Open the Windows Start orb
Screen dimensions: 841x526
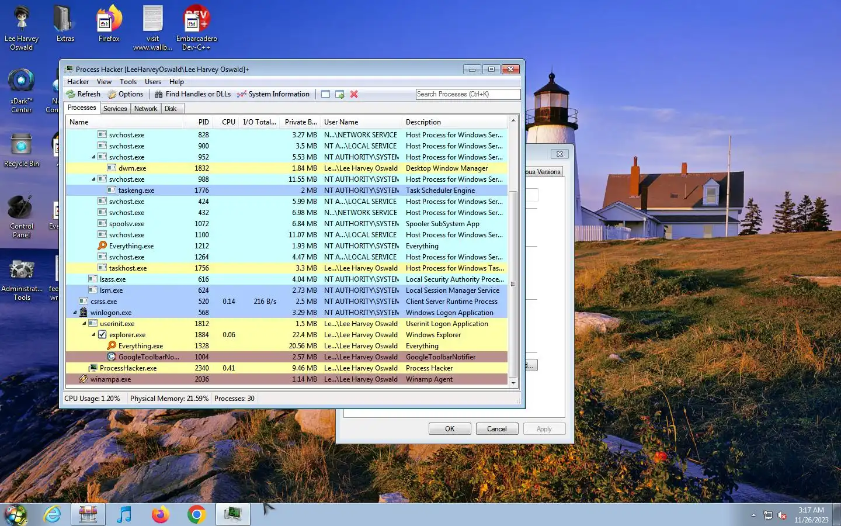click(x=16, y=515)
